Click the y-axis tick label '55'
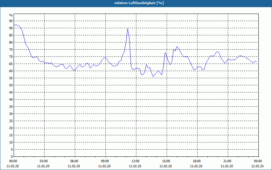The height and width of the screenshot is (170, 272). coord(11,78)
